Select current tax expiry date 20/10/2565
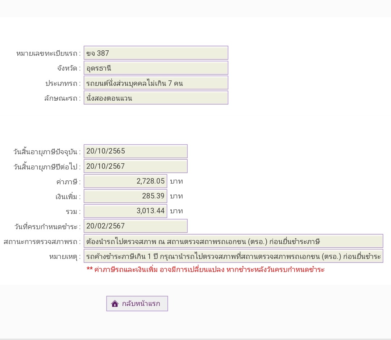Screen dimensions: 391x340 pyautogui.click(x=136, y=151)
